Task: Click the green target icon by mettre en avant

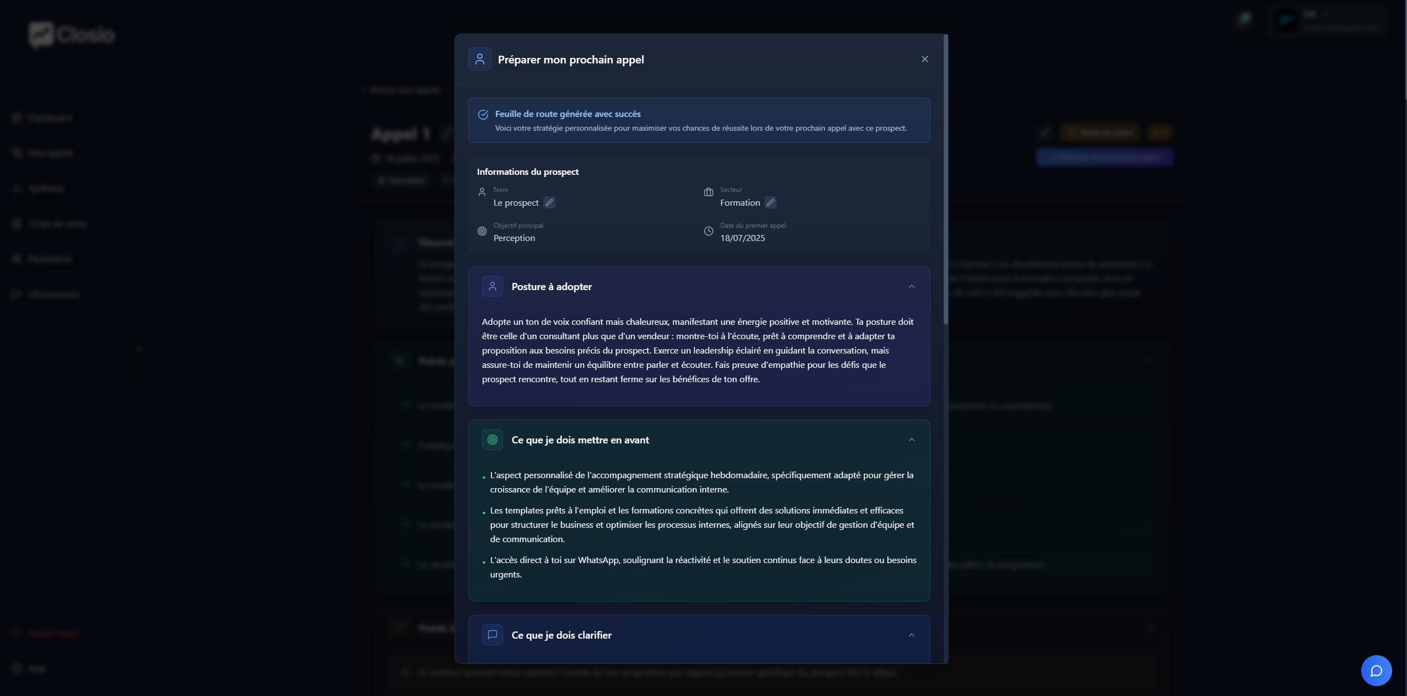Action: click(493, 440)
